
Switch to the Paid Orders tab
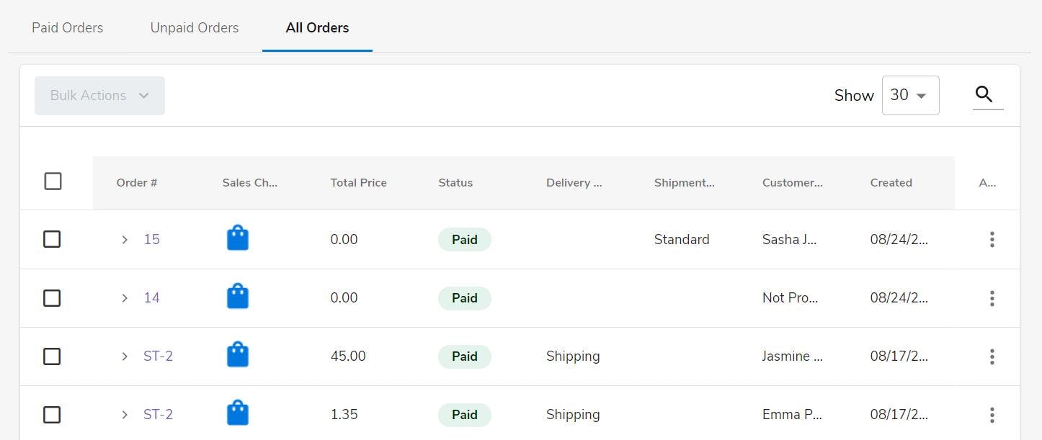tap(67, 28)
